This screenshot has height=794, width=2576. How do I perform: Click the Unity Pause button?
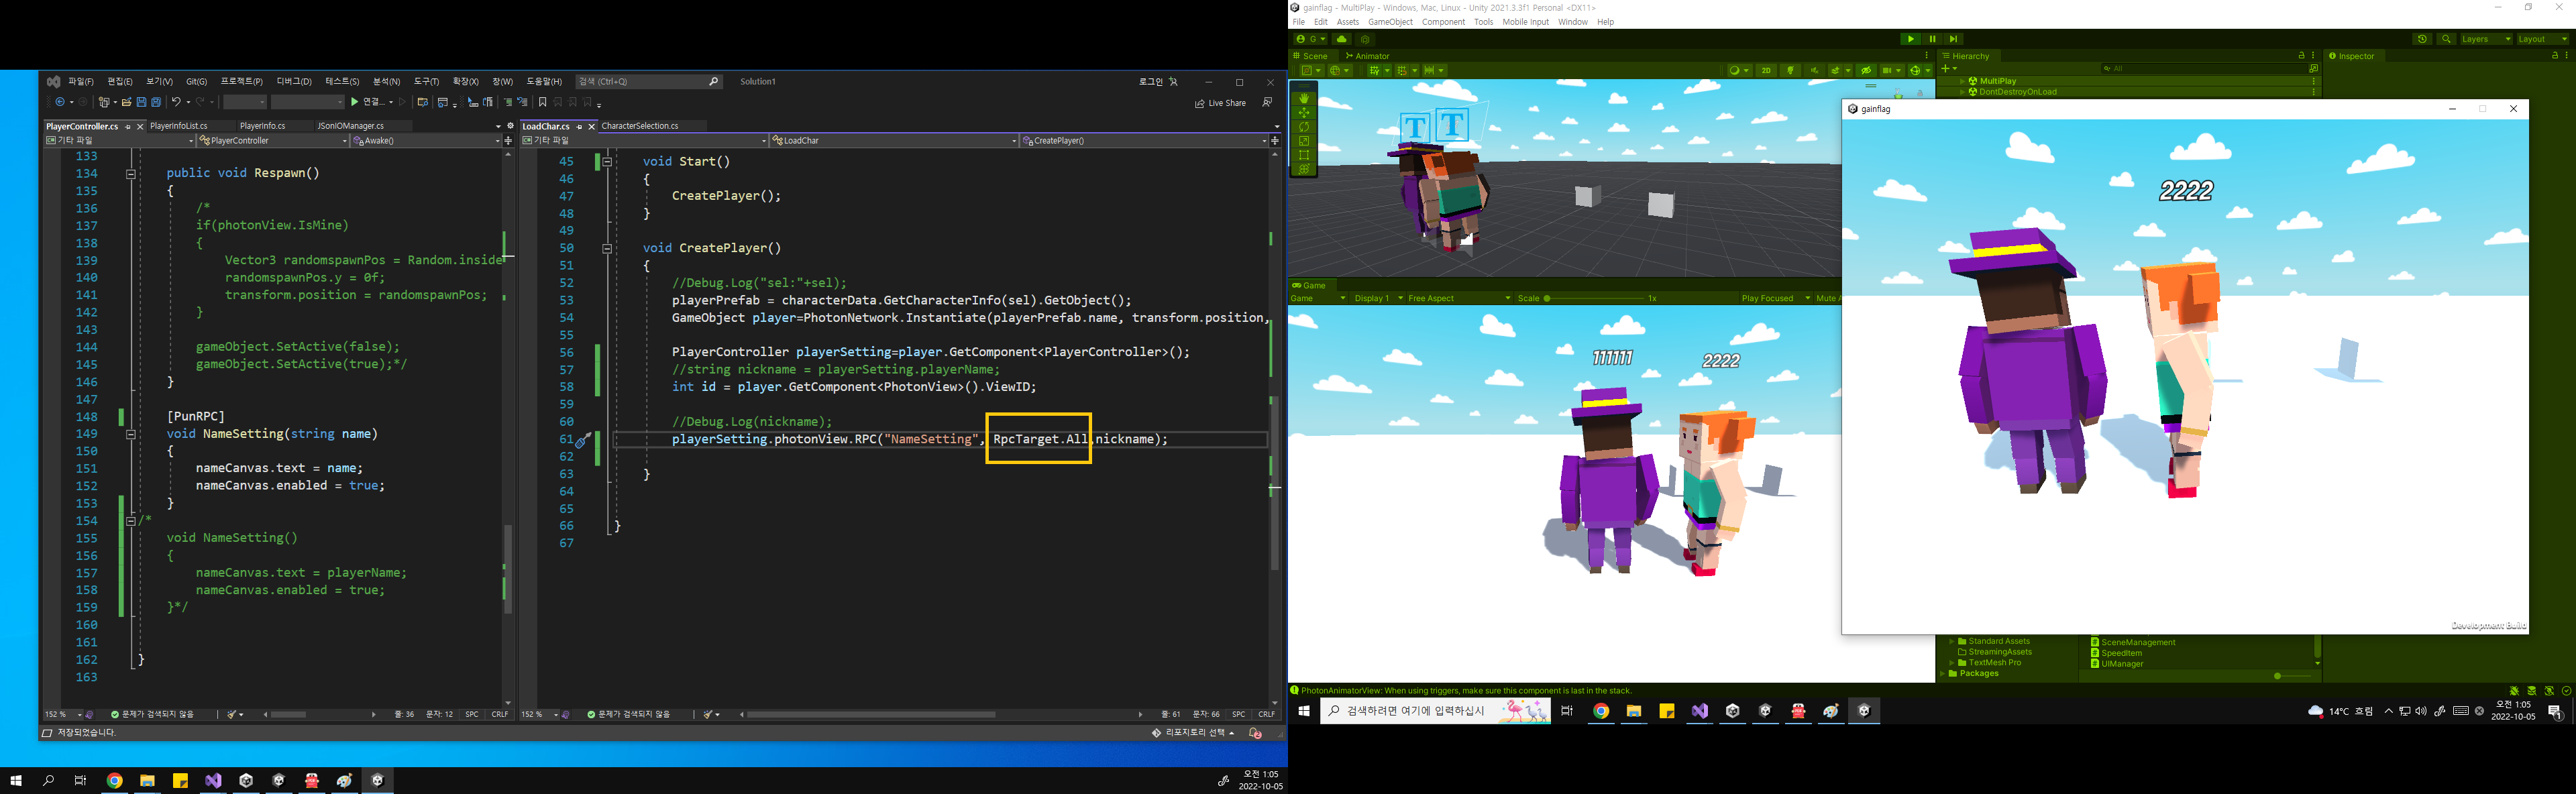(1932, 39)
